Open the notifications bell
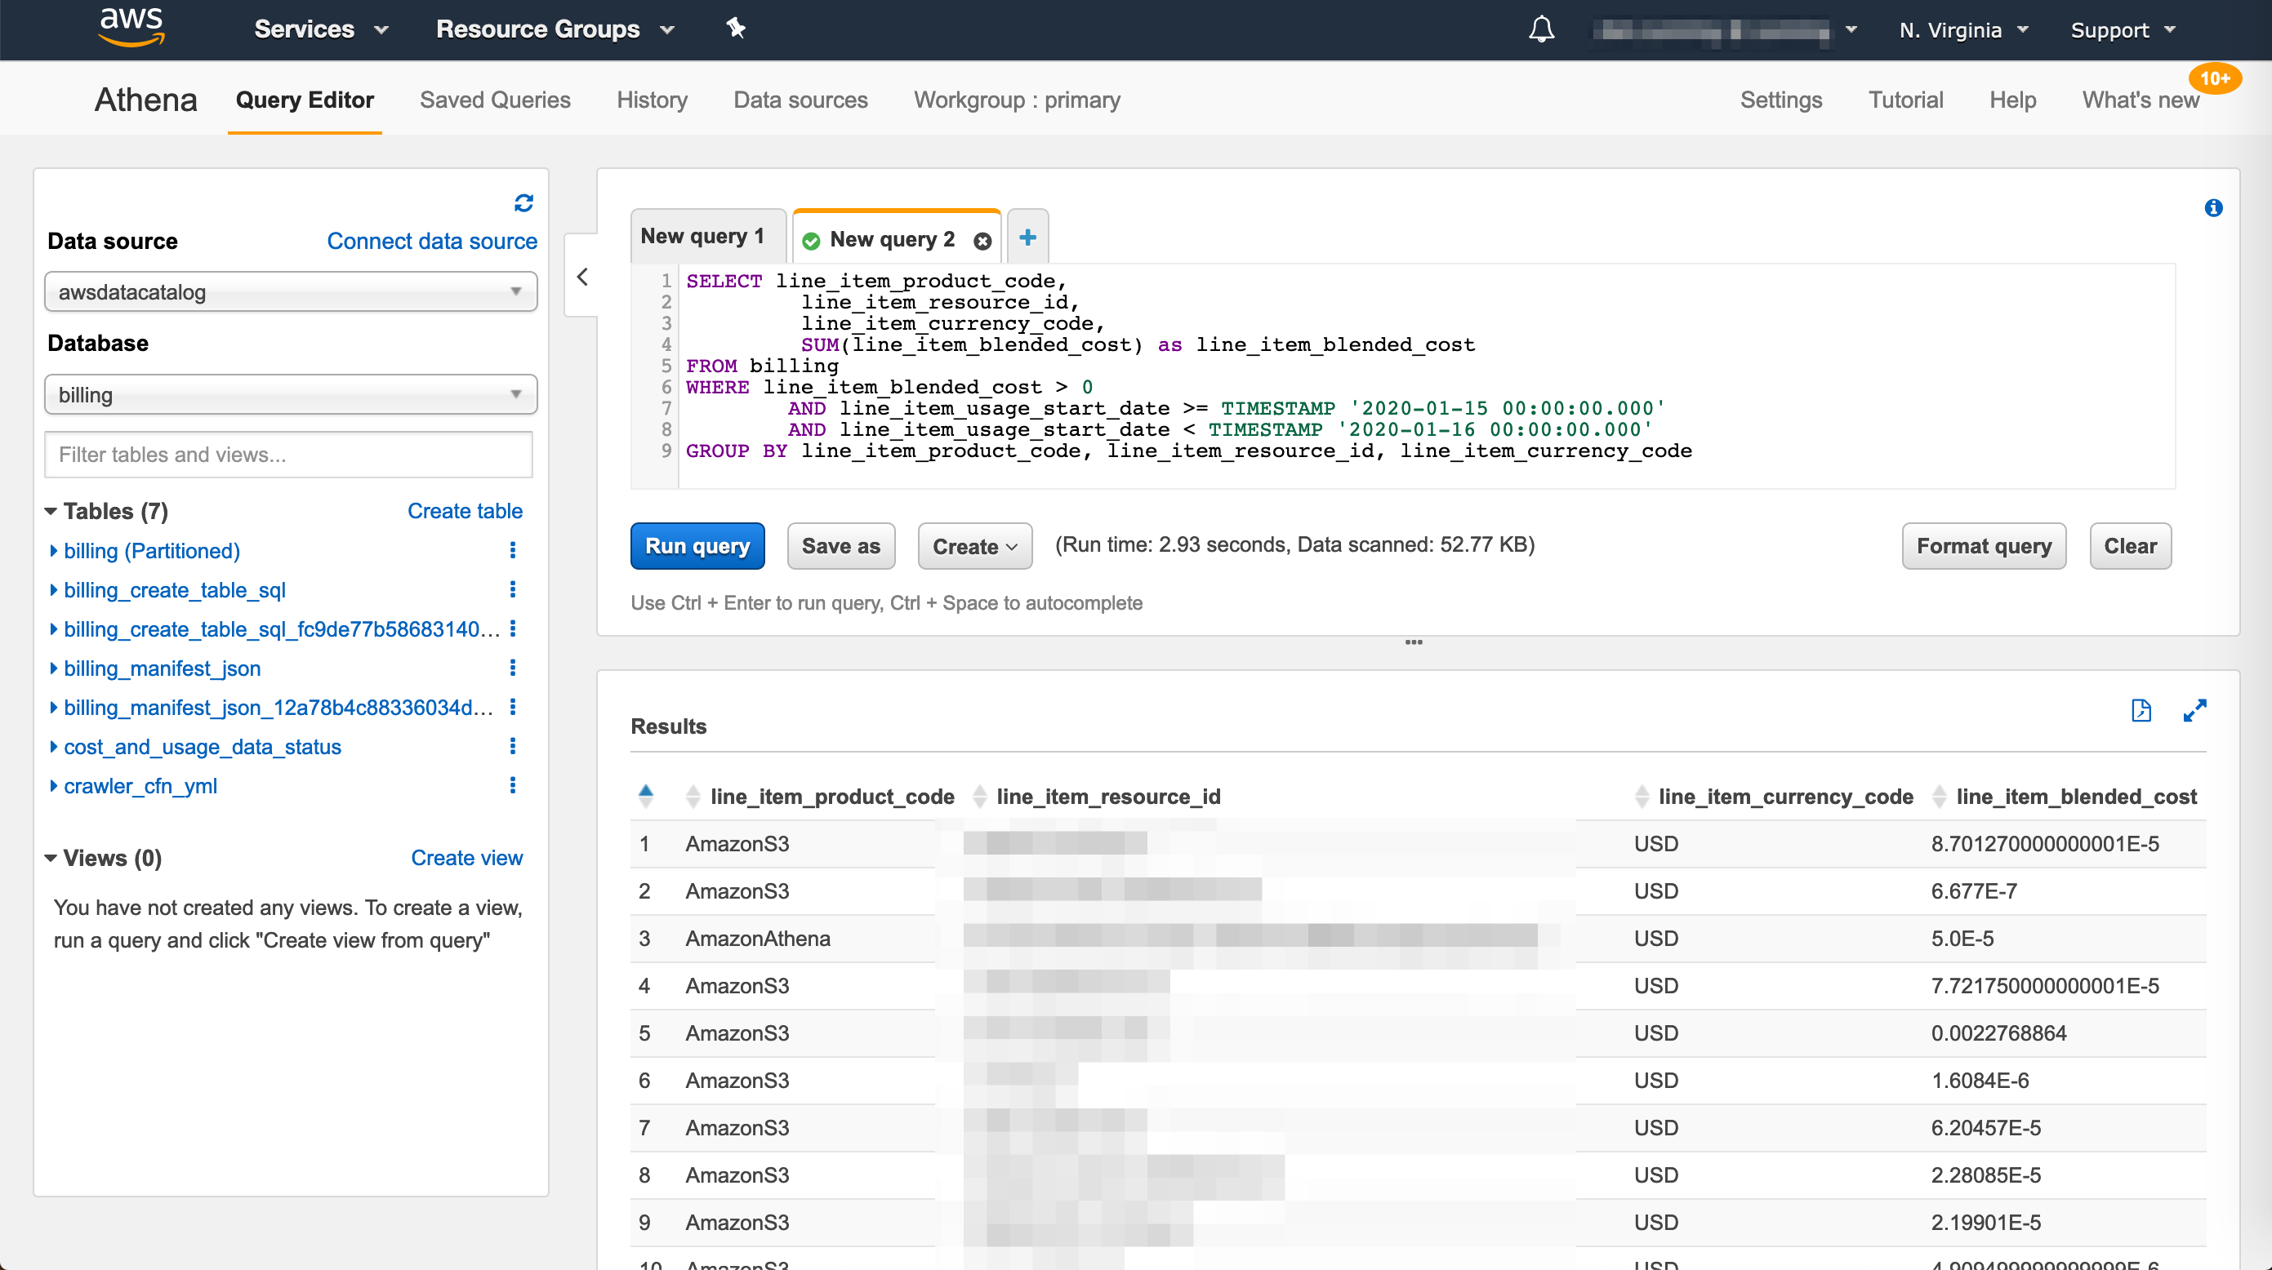Image resolution: width=2272 pixels, height=1270 pixels. click(1541, 30)
